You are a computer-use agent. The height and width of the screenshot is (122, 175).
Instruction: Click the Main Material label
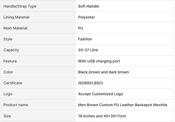click(x=15, y=28)
